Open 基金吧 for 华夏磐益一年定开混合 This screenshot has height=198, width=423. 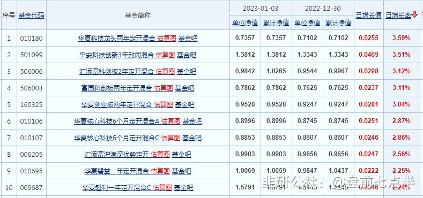point(181,171)
